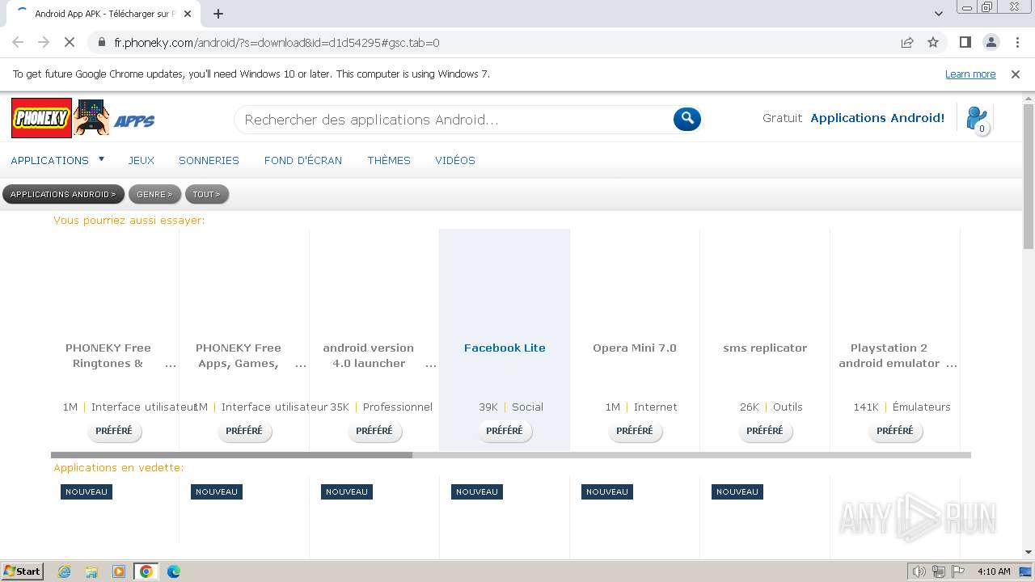Click PRÉFÉRÉ under sms replicator

point(765,431)
